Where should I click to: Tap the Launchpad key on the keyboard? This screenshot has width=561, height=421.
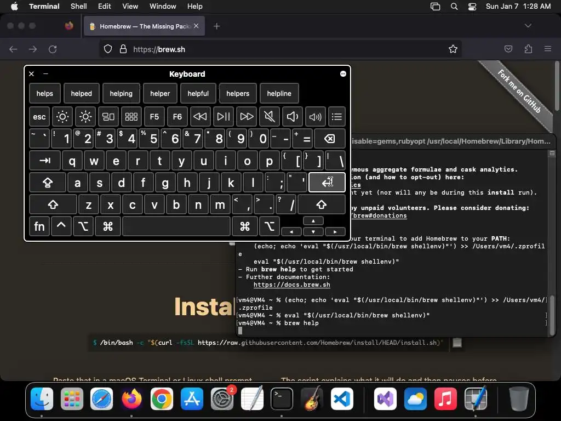(x=131, y=116)
